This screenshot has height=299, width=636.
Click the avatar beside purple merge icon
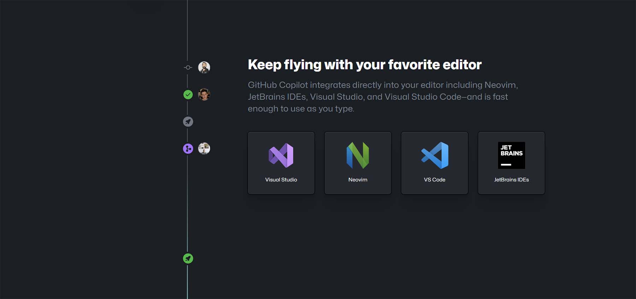[204, 148]
